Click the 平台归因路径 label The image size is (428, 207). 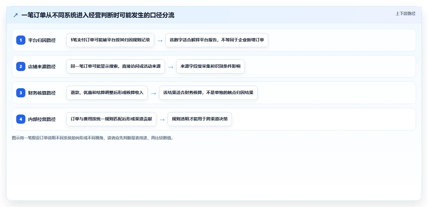click(x=42, y=40)
